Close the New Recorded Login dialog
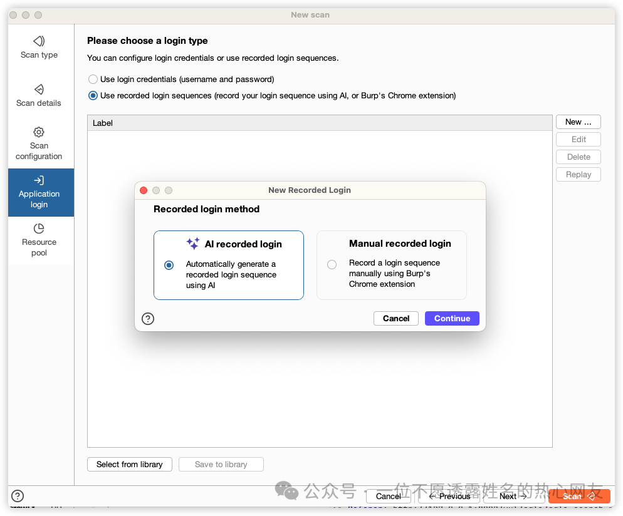The width and height of the screenshot is (623, 516). tap(144, 190)
